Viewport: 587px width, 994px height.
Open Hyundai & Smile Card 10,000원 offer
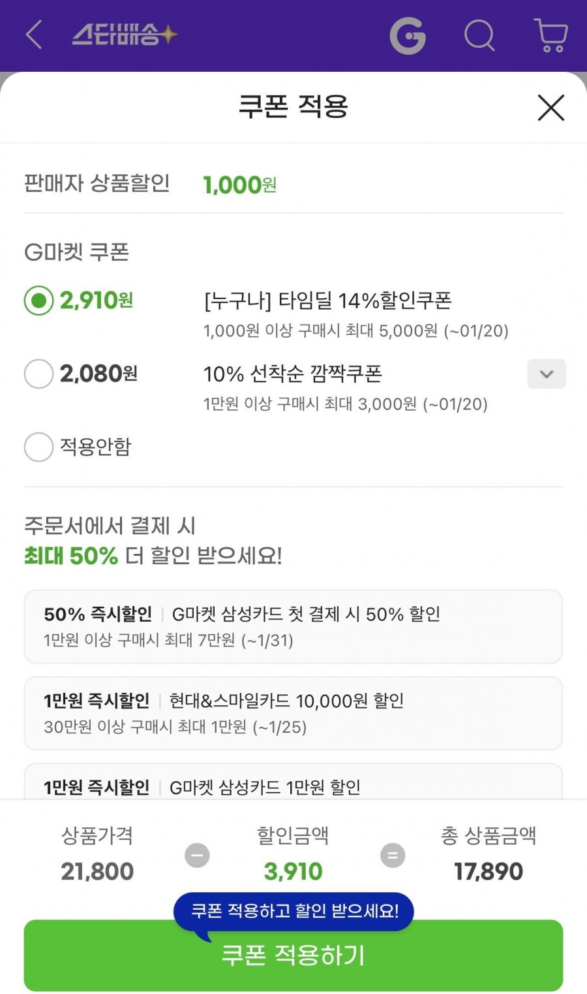[x=293, y=713]
